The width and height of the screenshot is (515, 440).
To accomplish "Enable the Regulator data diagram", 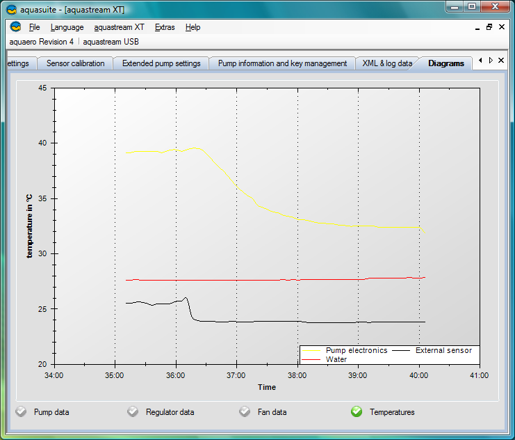I will pos(133,411).
